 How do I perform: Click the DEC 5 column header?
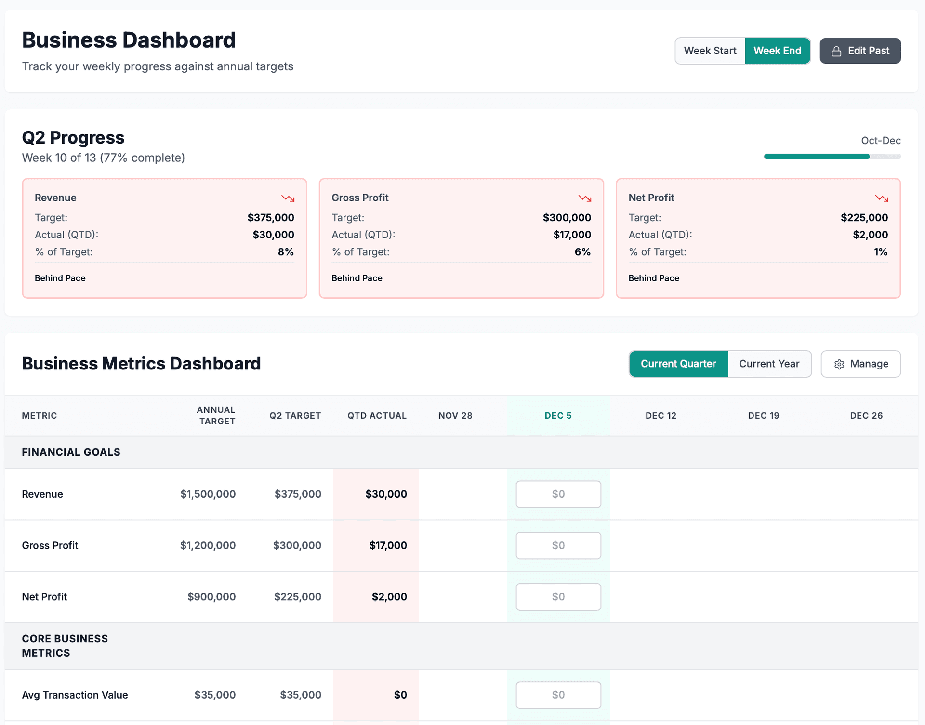[558, 415]
